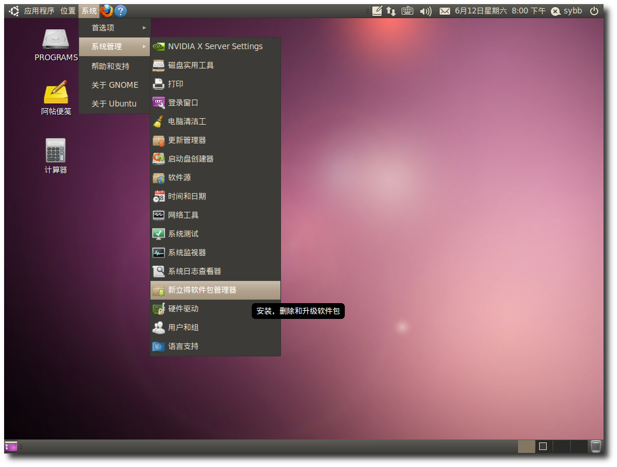The width and height of the screenshot is (617, 467).
Task: Click 时间和日期 calendar icon
Action: pyautogui.click(x=159, y=196)
